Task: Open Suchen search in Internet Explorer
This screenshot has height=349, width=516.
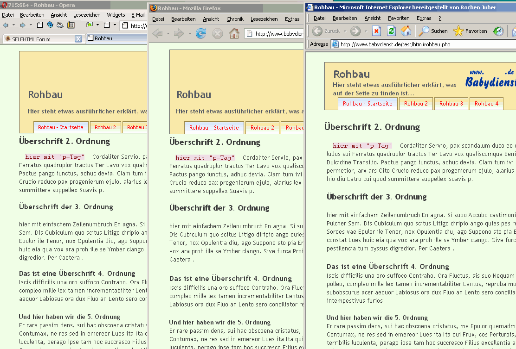Action: (433, 31)
